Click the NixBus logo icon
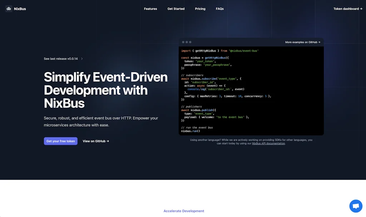The image size is (366, 217). 9,9
